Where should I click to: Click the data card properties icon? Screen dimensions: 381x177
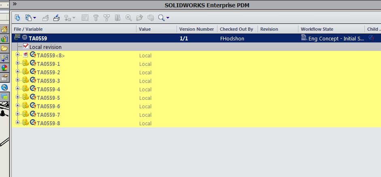85,18
